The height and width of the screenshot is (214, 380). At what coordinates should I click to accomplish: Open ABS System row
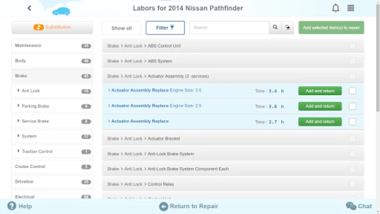(x=233, y=61)
